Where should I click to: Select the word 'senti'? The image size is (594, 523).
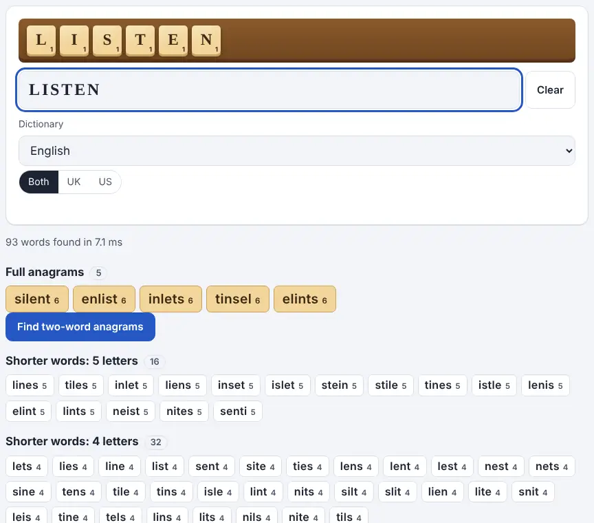point(238,412)
